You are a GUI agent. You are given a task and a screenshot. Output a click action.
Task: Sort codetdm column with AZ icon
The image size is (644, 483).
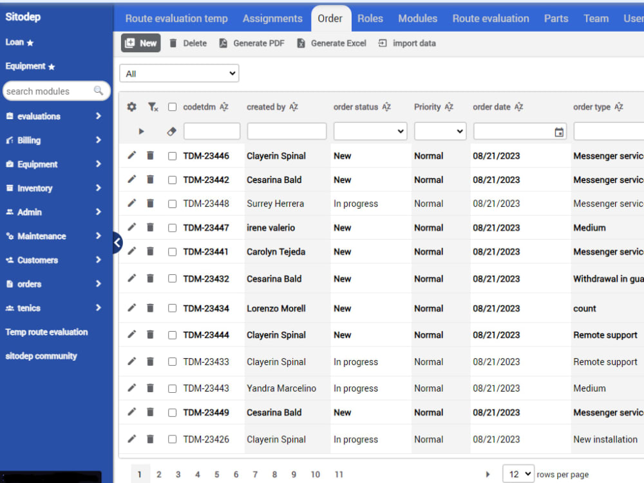pyautogui.click(x=224, y=107)
